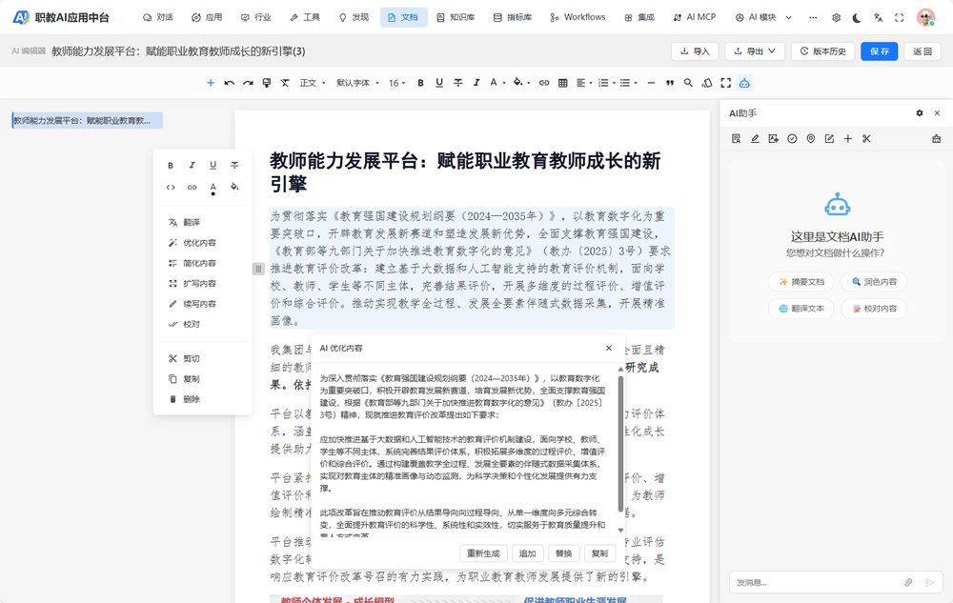Pick fill bucket color in the floating popup

[234, 187]
